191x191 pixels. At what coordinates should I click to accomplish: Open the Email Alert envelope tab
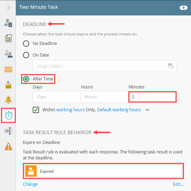click(x=8, y=70)
